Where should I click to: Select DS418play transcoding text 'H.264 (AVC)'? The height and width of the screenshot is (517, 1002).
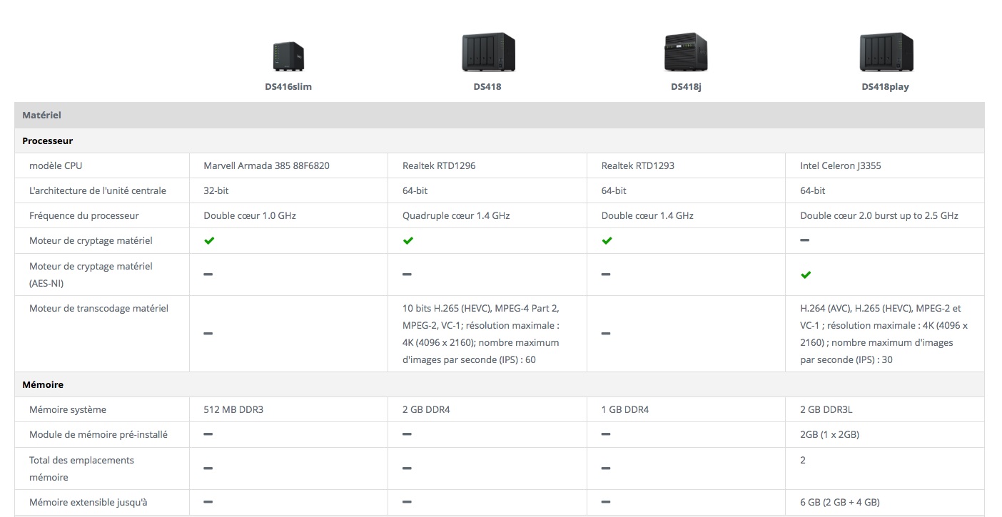click(827, 308)
